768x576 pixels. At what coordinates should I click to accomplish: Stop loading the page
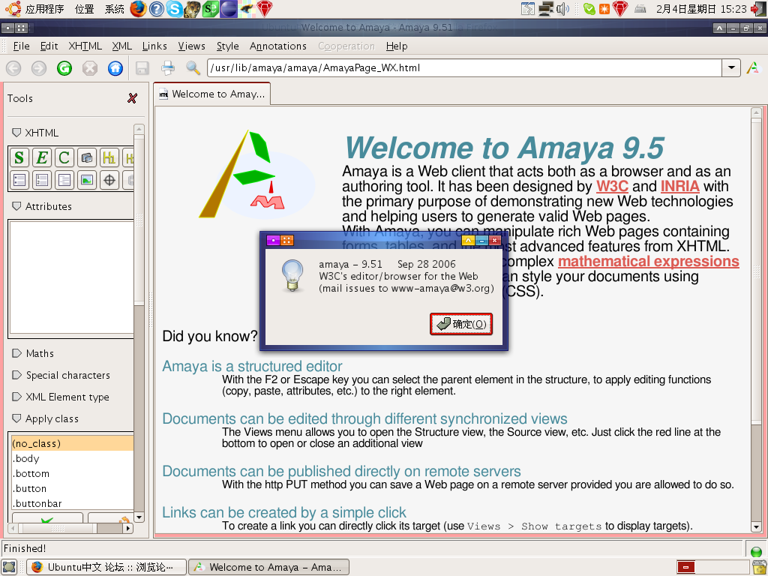(x=90, y=68)
